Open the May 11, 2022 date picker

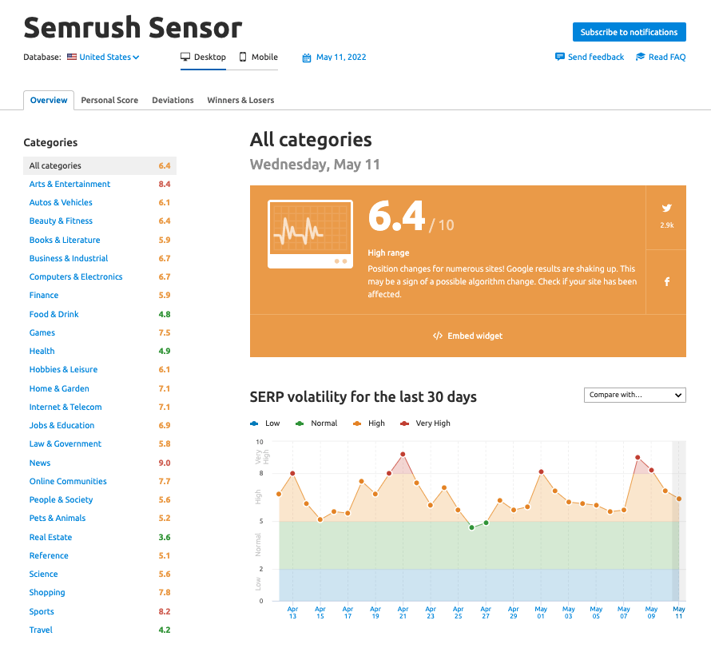[341, 58]
